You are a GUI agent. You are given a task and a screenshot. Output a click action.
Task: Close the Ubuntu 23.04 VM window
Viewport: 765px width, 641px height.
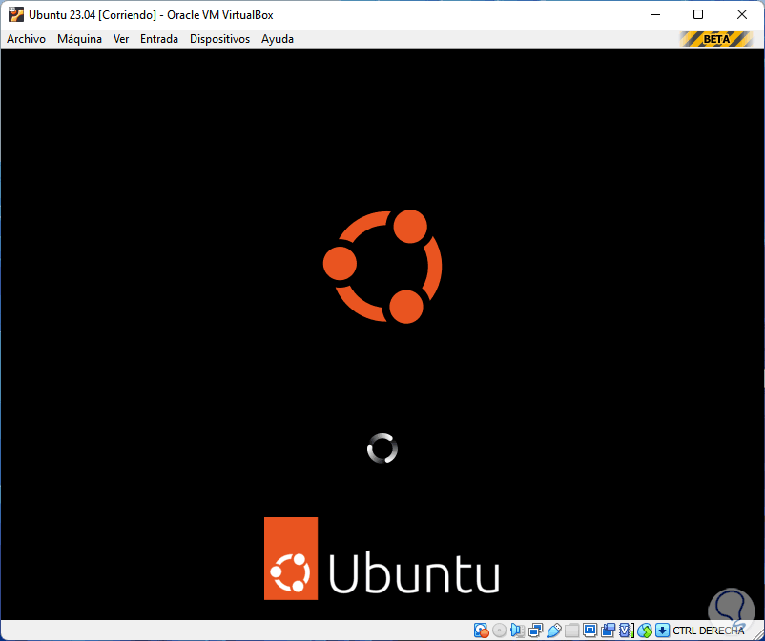click(x=742, y=14)
